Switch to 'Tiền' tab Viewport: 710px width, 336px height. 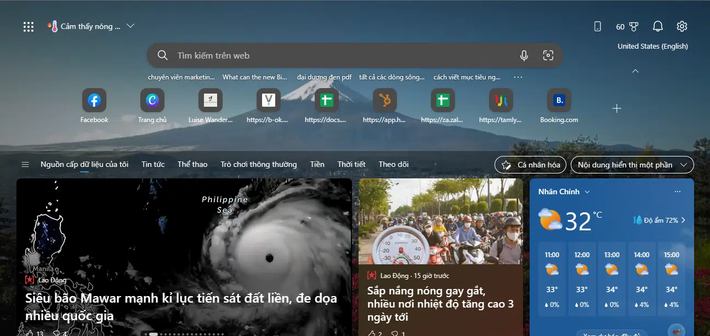tap(317, 164)
